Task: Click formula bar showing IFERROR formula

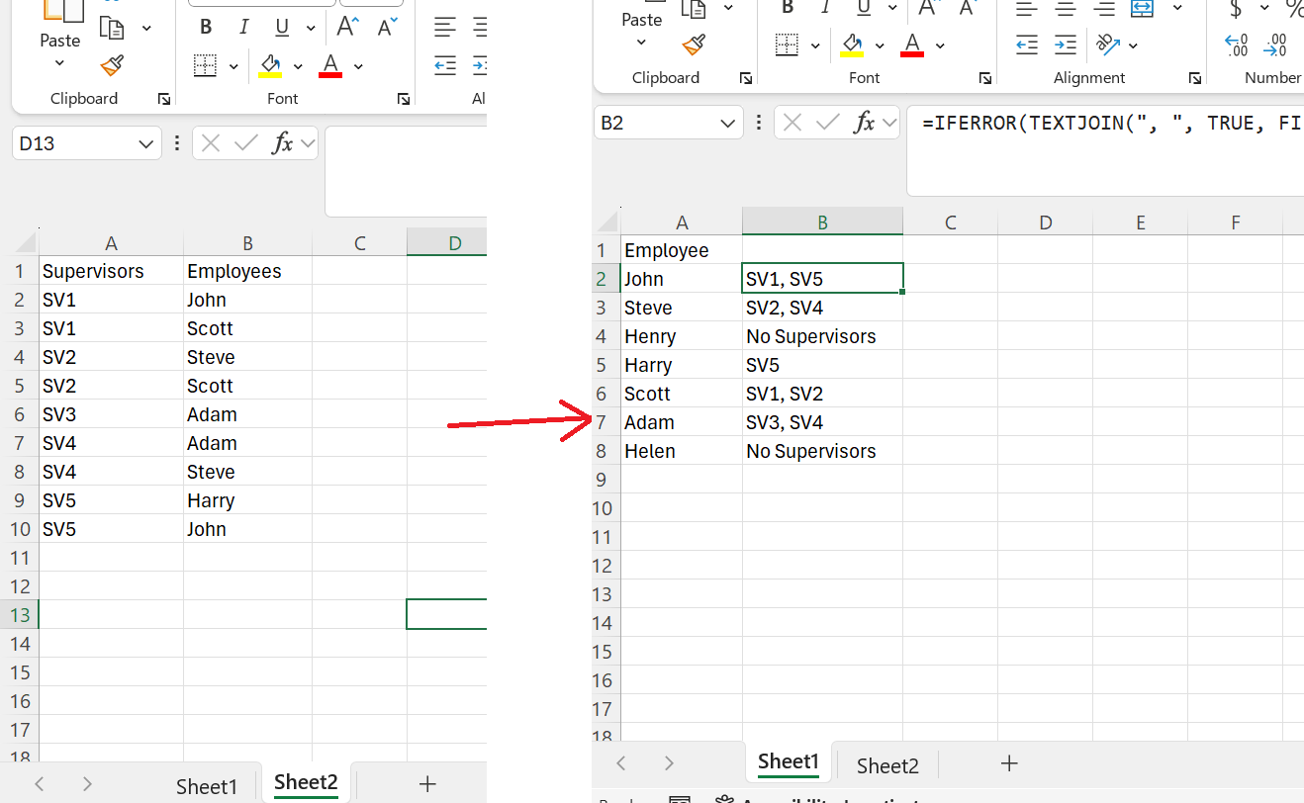Action: click(x=1105, y=150)
